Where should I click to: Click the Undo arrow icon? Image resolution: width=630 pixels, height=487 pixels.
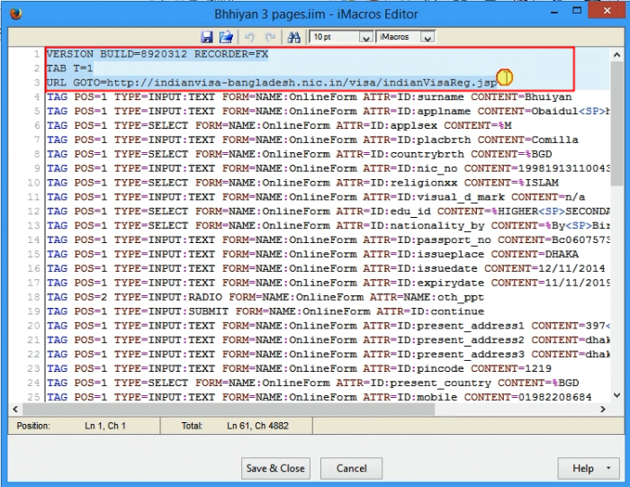click(249, 38)
